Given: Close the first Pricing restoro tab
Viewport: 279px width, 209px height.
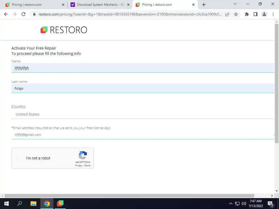Looking at the screenshot, I should pyautogui.click(x=63, y=5).
